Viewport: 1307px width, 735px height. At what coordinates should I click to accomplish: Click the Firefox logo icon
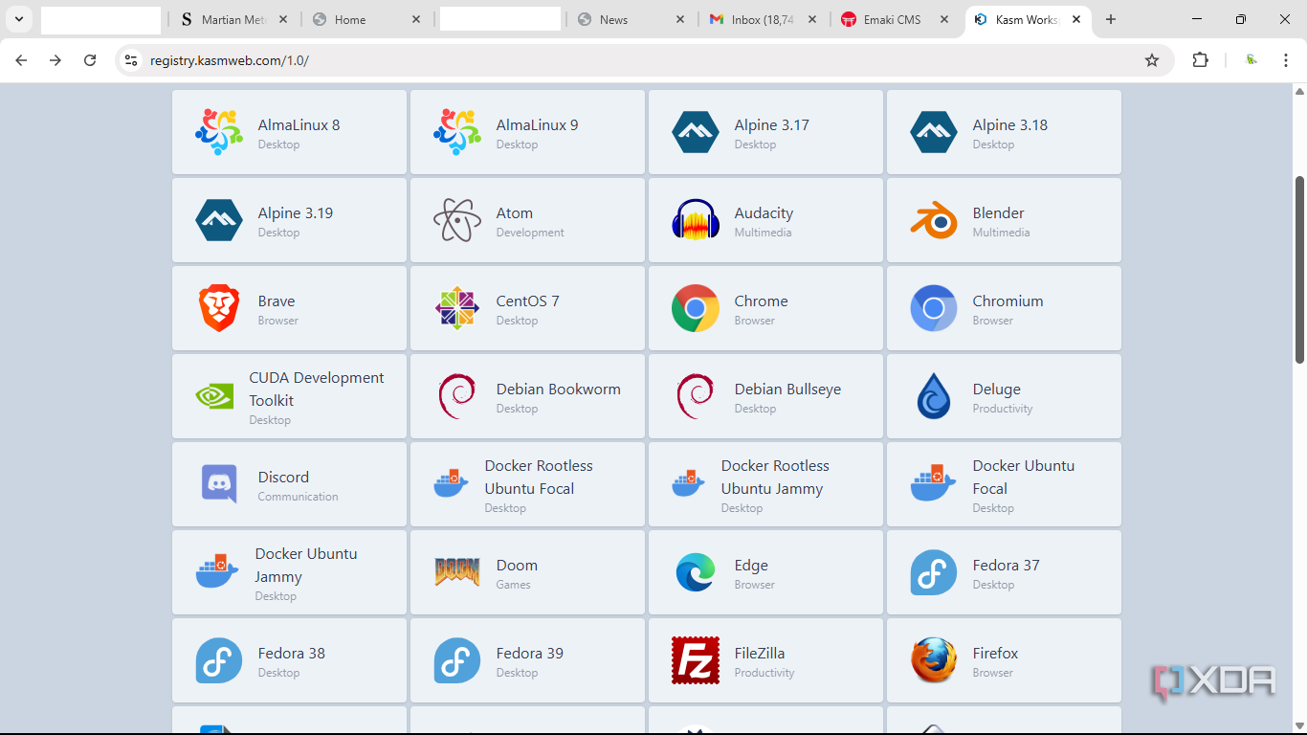coord(934,660)
